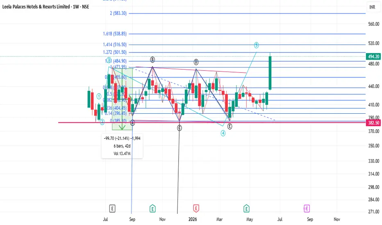Select the Fib level label 0.14 (396.45)
This screenshot has height=225, width=382.
[x=116, y=113]
